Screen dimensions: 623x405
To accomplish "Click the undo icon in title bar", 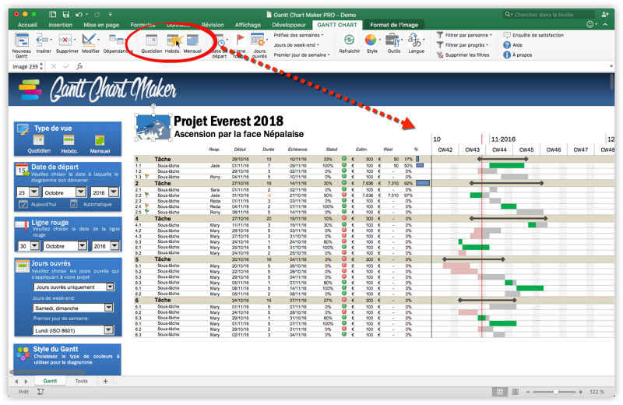I will pos(79,14).
